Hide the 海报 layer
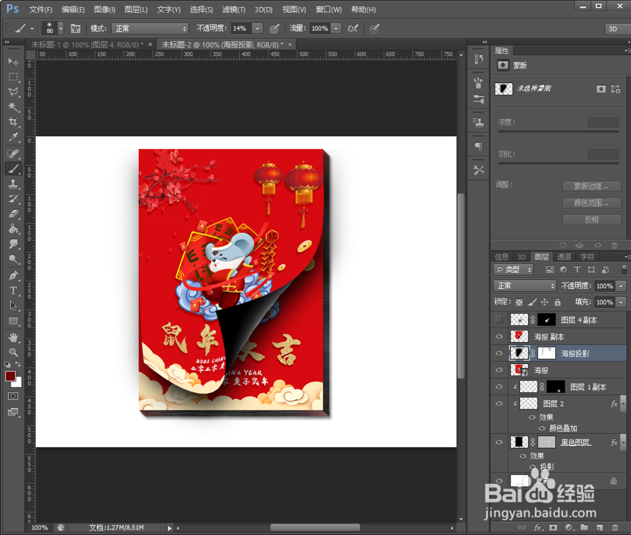The image size is (631, 535). tap(499, 370)
